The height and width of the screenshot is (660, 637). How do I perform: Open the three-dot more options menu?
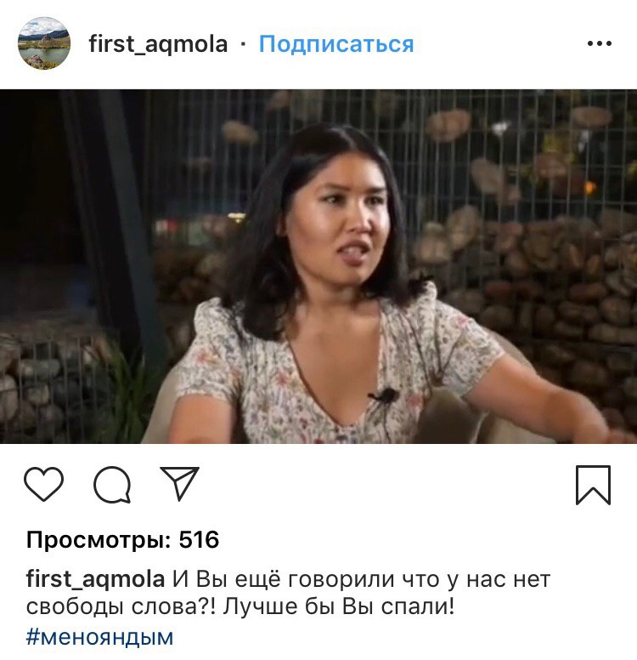(600, 43)
